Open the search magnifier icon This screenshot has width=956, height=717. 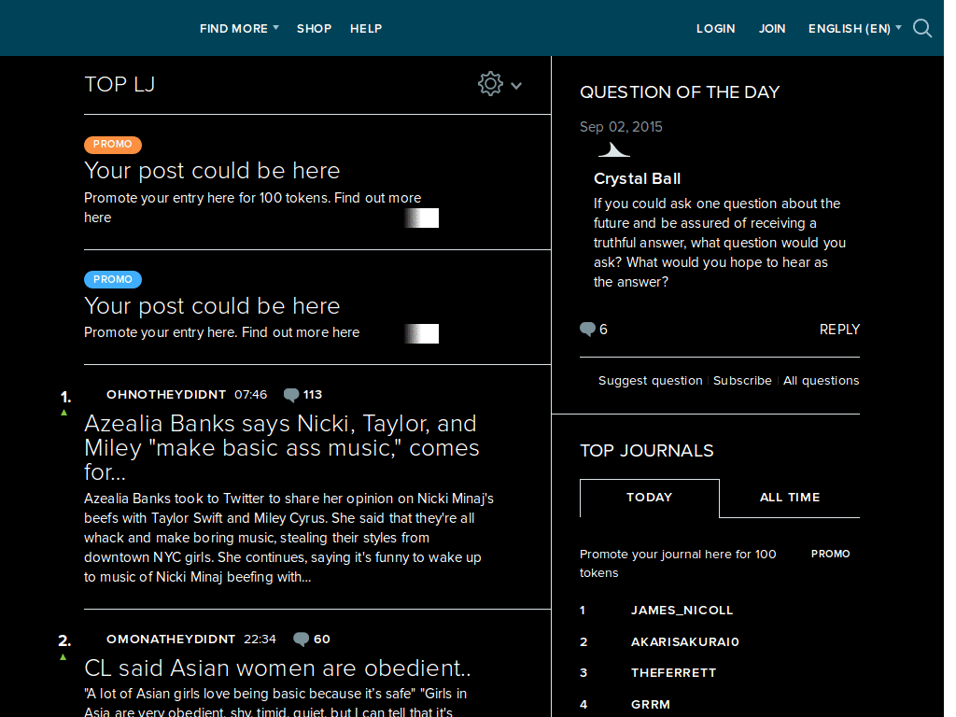pos(921,28)
